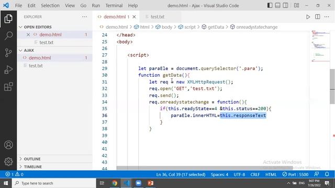Open the Selection menu
This screenshot has width=335, height=188.
click(50, 6)
